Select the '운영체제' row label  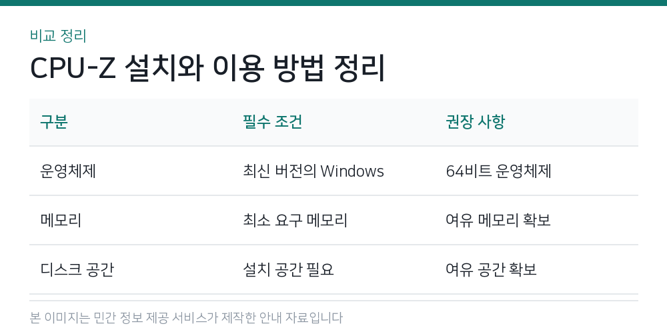[68, 171]
